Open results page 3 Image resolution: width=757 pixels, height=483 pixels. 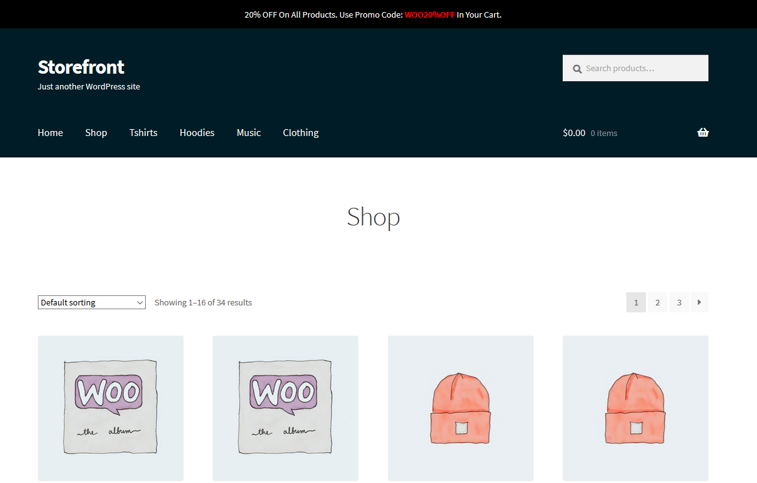point(679,302)
